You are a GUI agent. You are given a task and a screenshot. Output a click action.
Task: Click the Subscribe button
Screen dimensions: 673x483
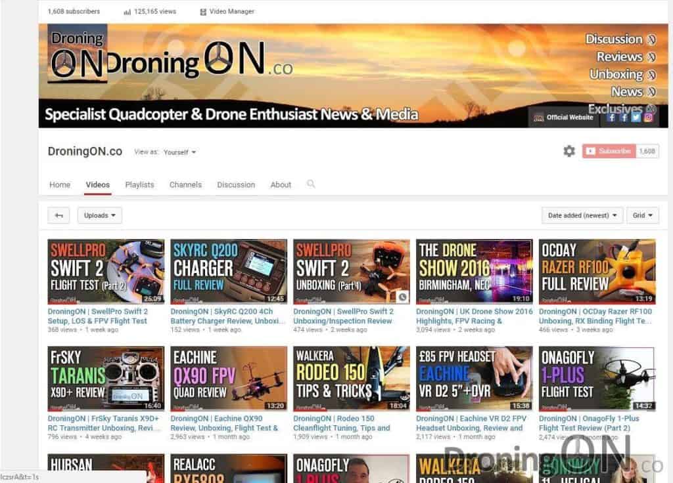click(x=609, y=151)
